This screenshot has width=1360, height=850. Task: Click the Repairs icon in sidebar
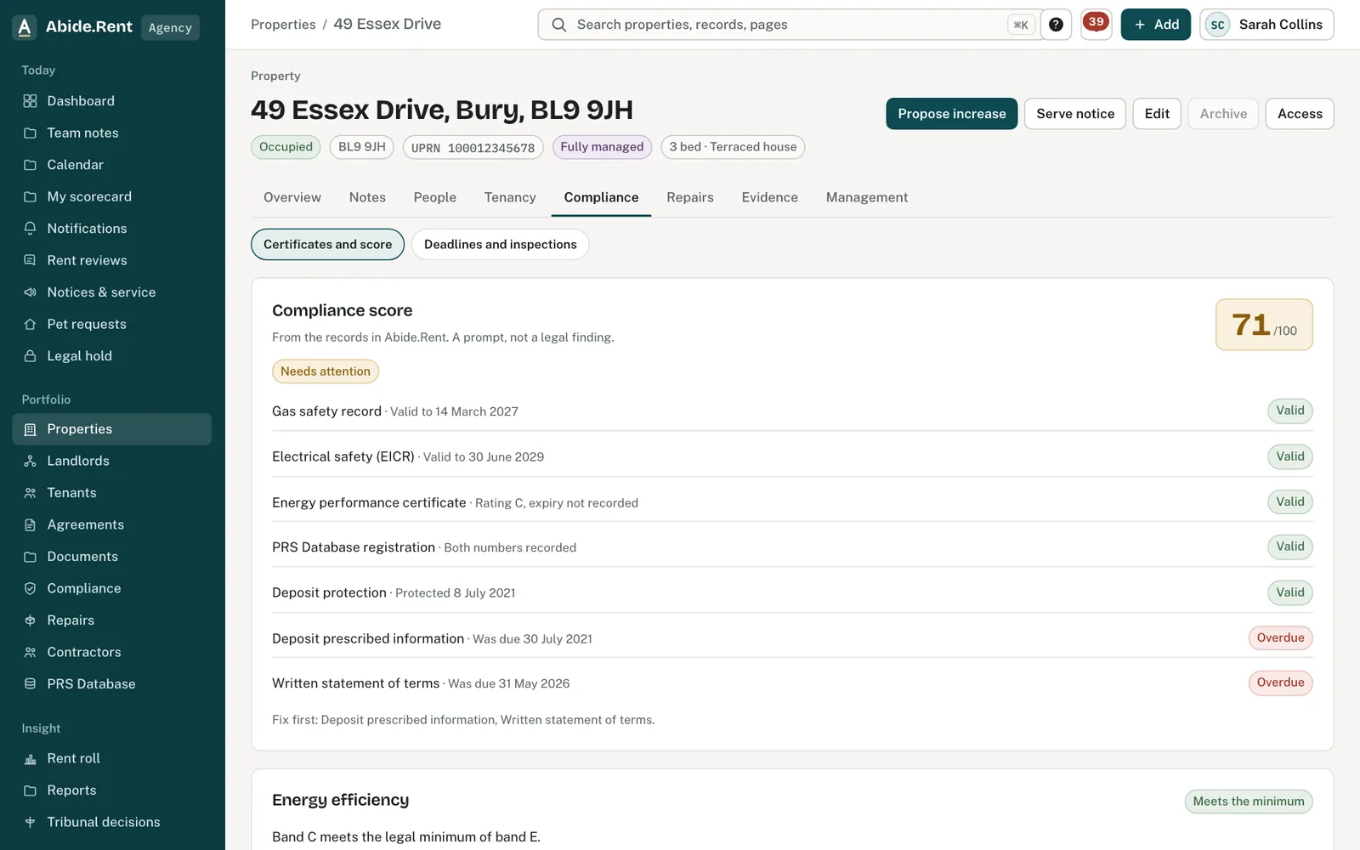[x=30, y=620]
